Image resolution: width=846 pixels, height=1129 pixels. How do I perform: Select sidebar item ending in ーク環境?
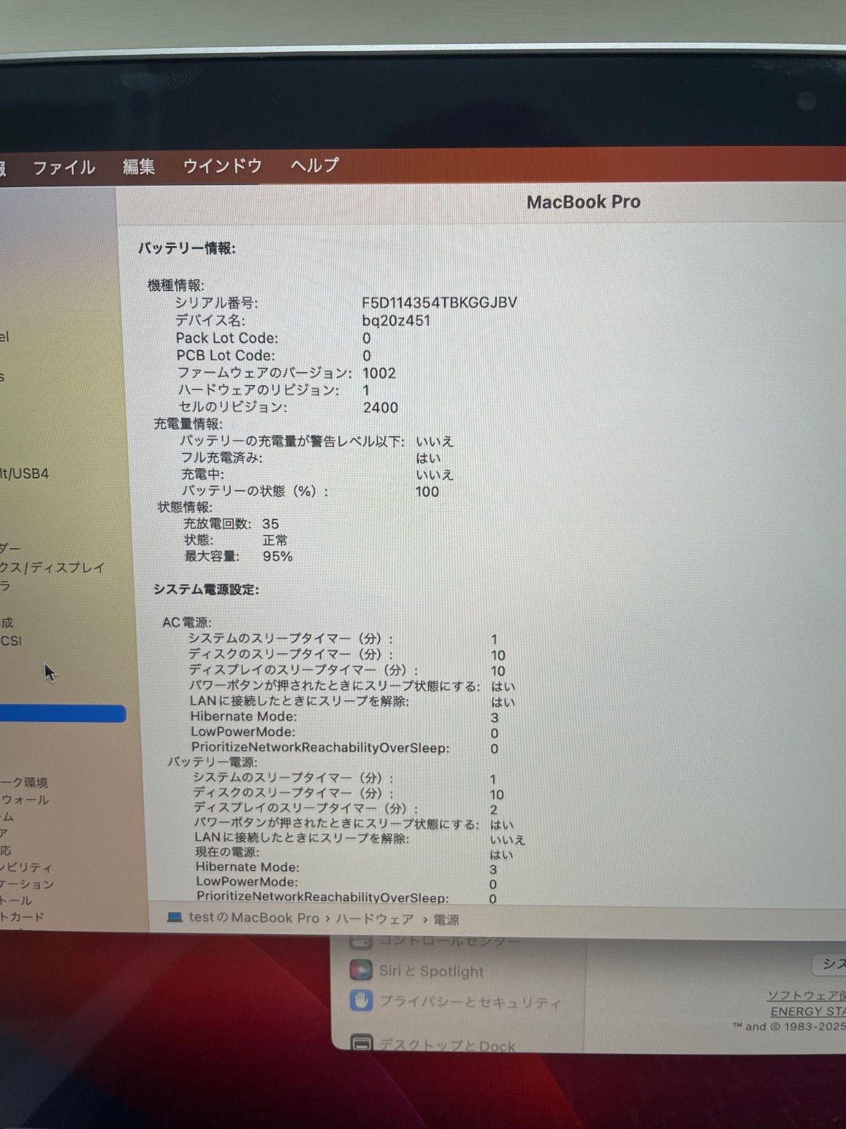[x=24, y=782]
